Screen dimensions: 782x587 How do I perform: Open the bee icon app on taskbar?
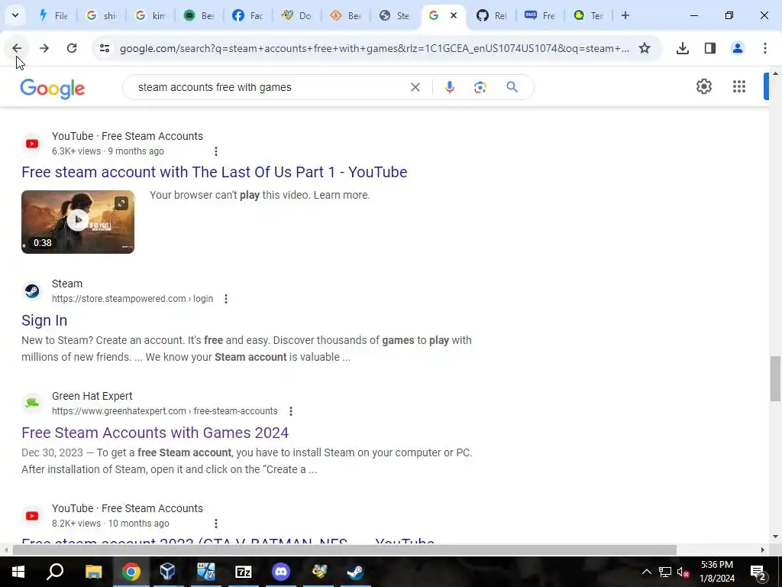[318, 572]
